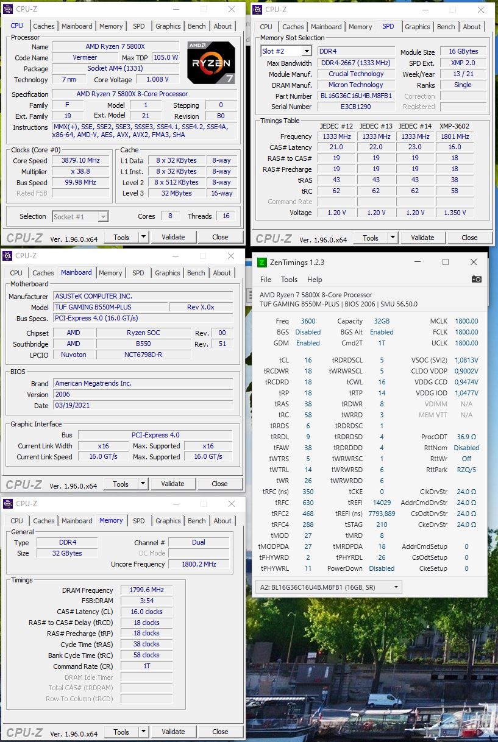Switch to Bench tab in CPU window

pos(197,26)
